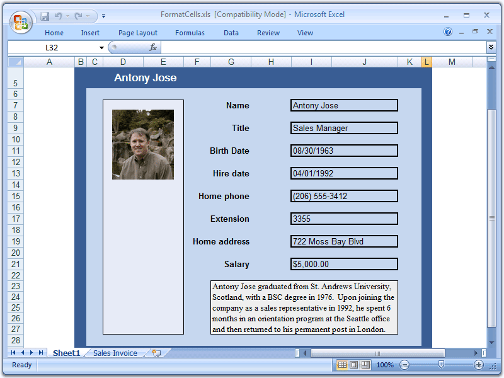Image resolution: width=504 pixels, height=378 pixels.
Task: Click the Insert Worksheet tab icon
Action: tap(156, 353)
